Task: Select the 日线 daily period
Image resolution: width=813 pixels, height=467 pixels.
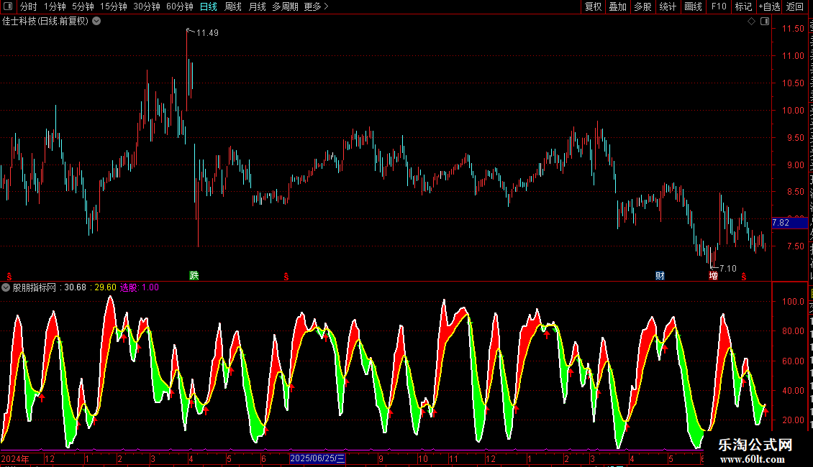Action: point(209,6)
